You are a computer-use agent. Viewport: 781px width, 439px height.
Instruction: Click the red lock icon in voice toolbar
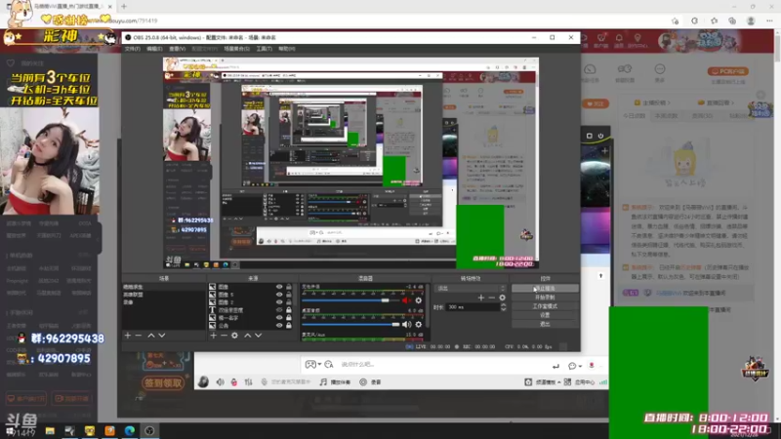pyautogui.click(x=234, y=382)
